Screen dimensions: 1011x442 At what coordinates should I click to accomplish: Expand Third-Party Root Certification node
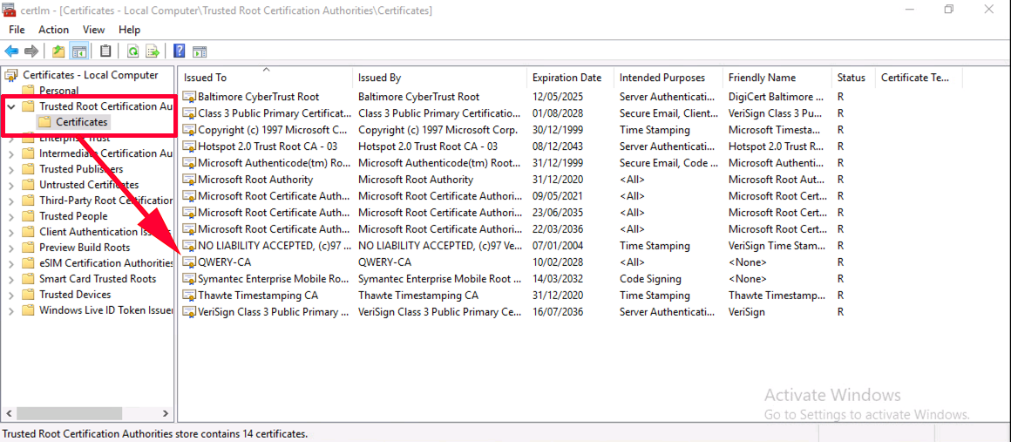coord(11,200)
